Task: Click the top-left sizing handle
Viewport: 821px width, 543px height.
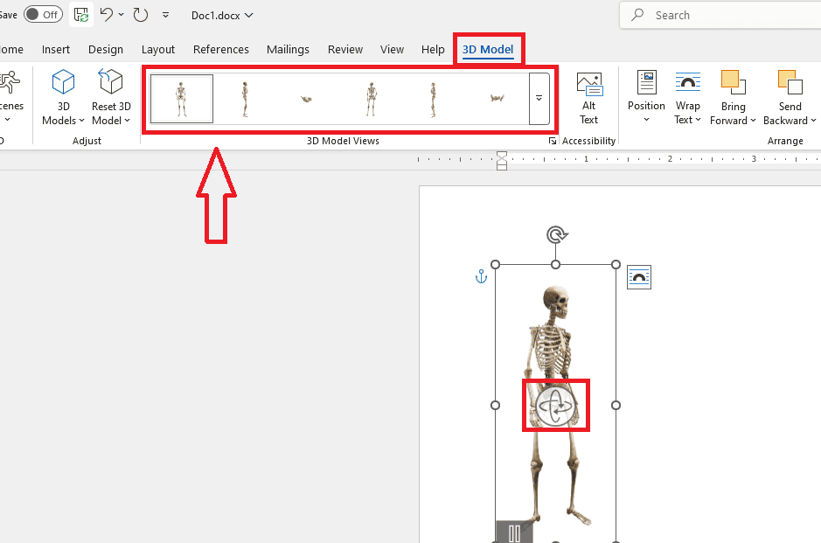Action: coord(496,264)
